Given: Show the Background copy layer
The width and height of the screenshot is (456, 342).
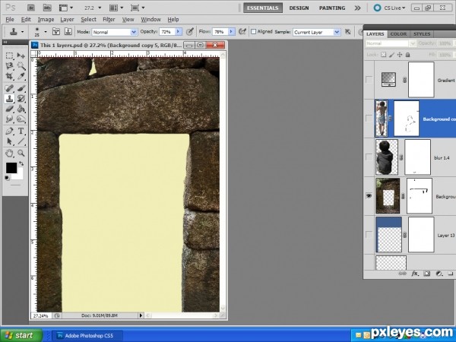Looking at the screenshot, I should click(x=369, y=119).
